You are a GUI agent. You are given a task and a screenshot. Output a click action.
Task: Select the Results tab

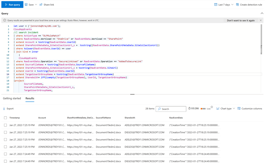tap(30, 99)
